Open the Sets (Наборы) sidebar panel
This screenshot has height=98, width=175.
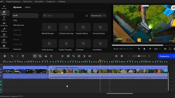click(4, 41)
